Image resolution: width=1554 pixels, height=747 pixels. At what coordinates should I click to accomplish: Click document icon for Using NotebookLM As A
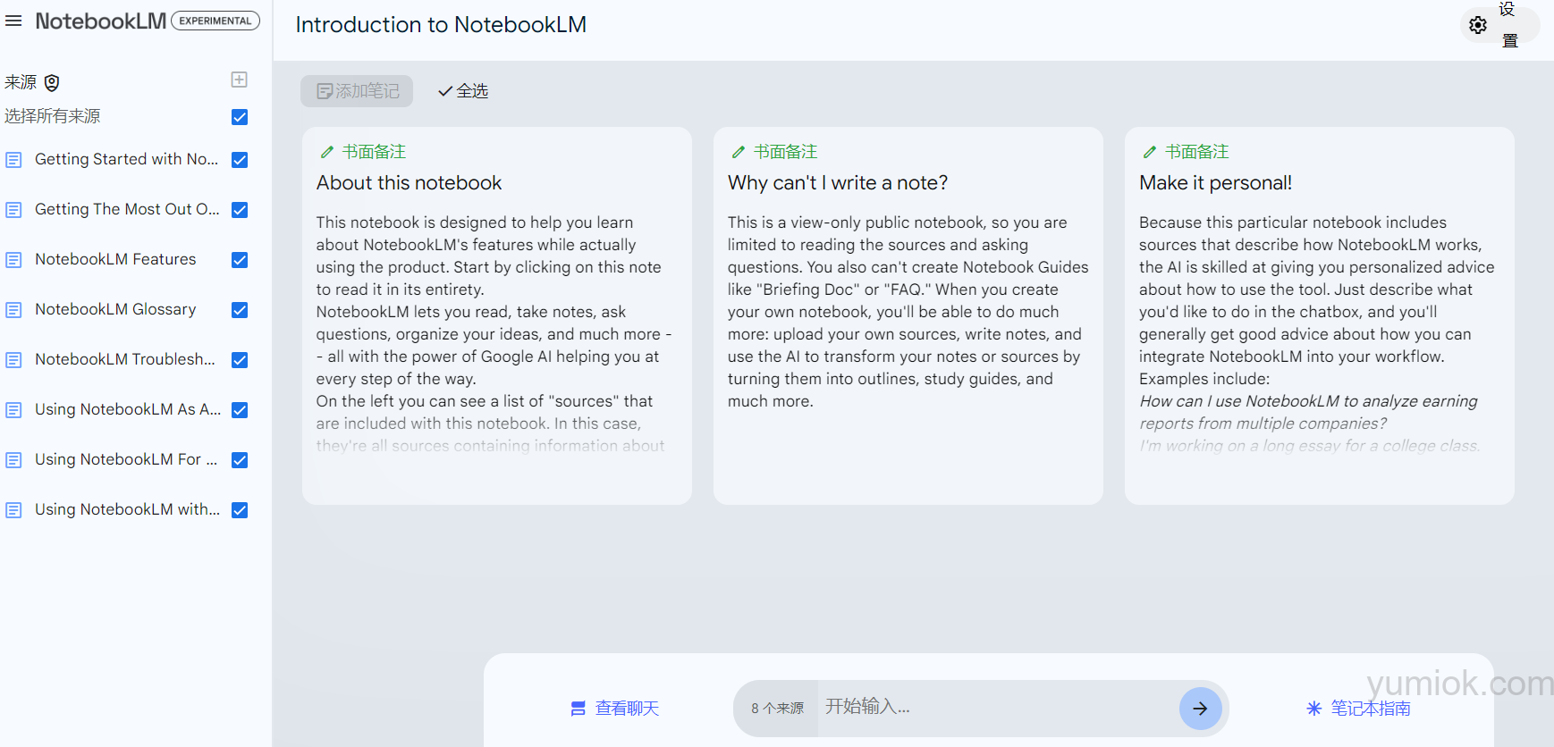pos(13,410)
